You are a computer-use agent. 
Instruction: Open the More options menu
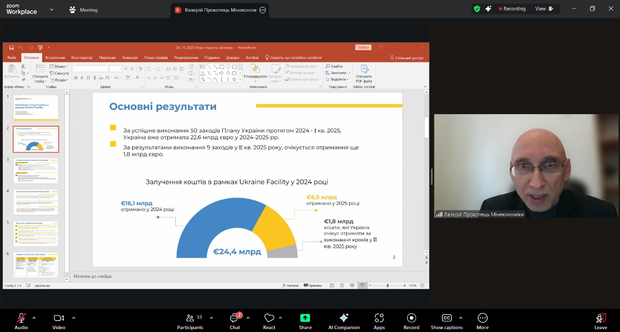pos(482,321)
